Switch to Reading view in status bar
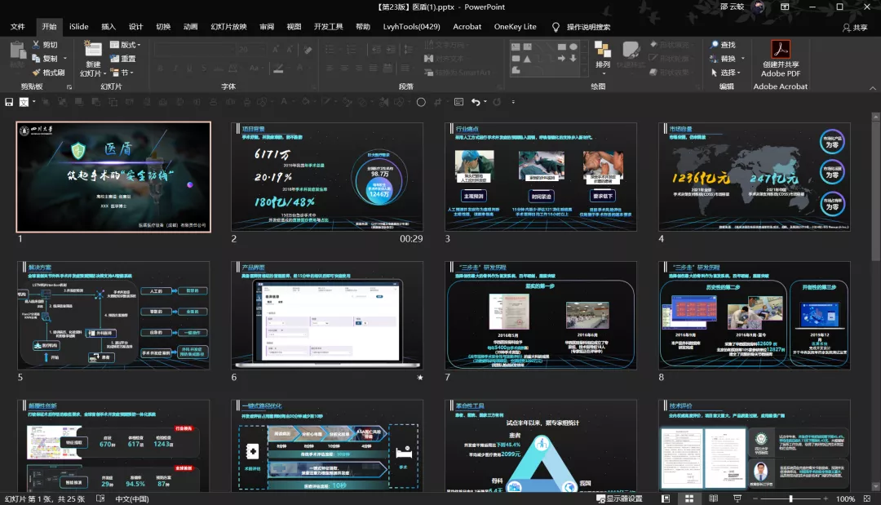Image resolution: width=881 pixels, height=505 pixels. (714, 498)
